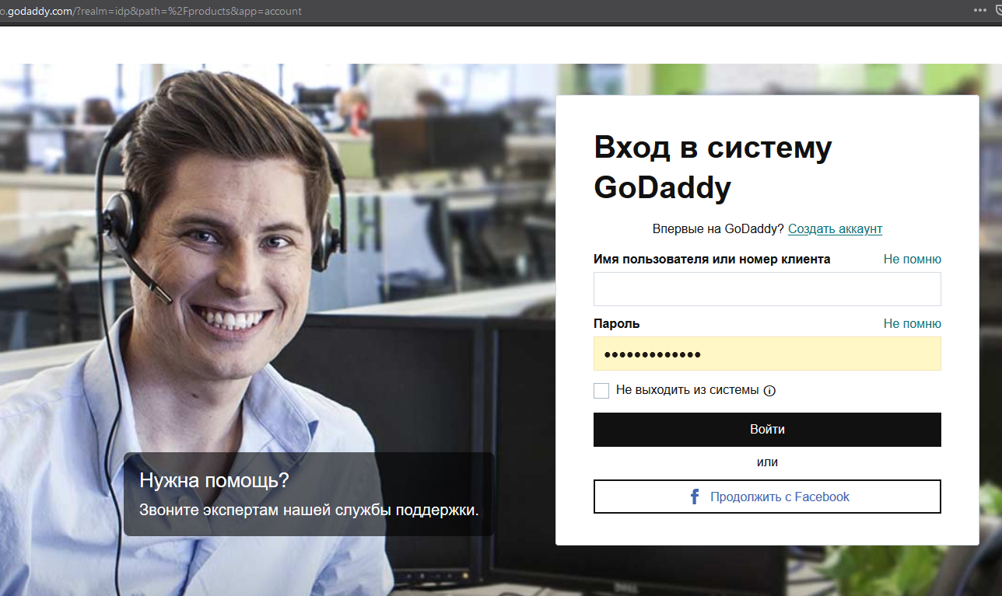Click the info icon beside Не выходить из системы
The image size is (1002, 596).
pos(769,391)
